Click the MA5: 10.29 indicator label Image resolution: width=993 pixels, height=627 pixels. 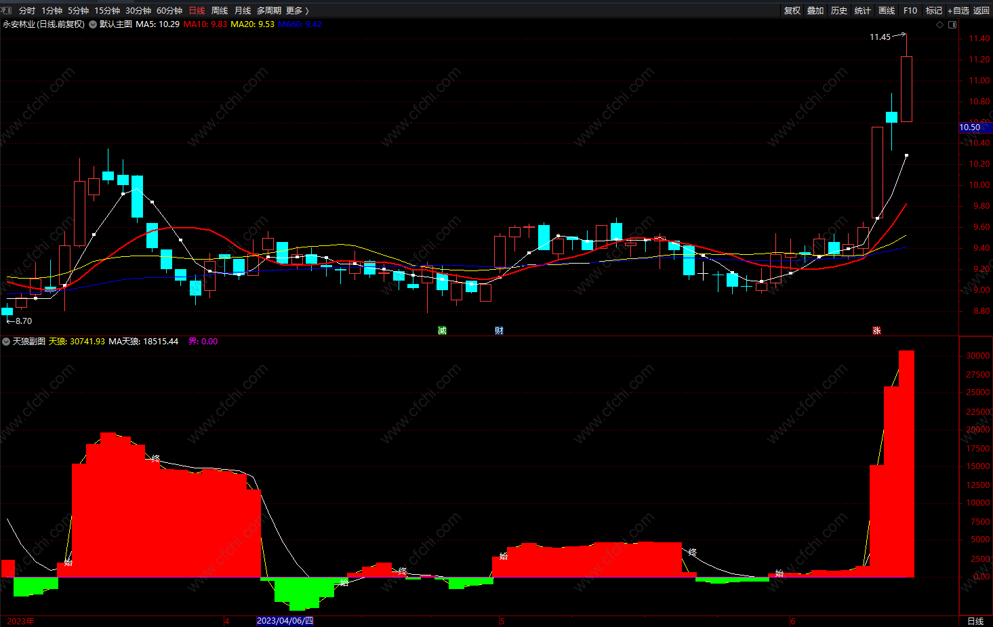point(158,24)
